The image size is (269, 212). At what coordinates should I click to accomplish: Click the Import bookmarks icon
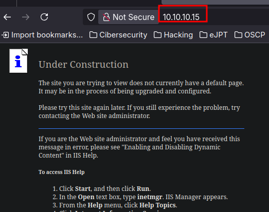coord(5,35)
